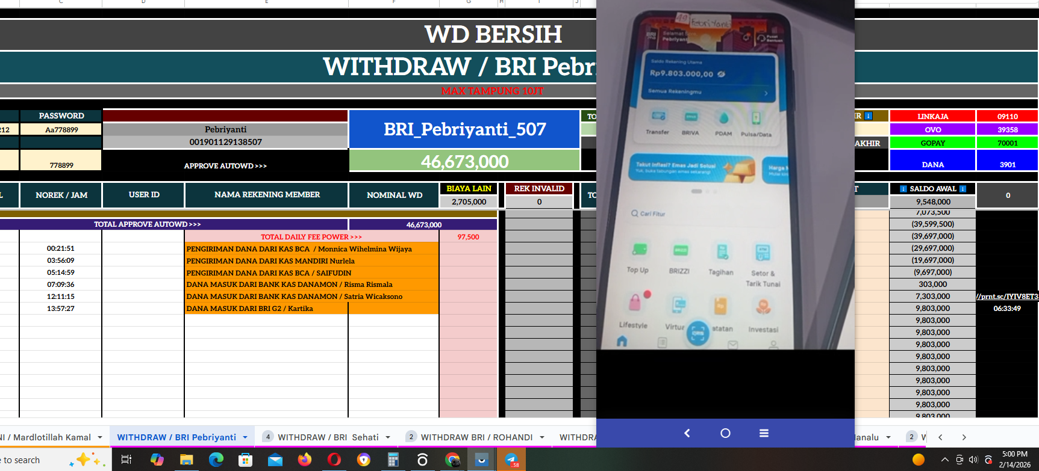
Task: Open Calculator from the taskbar
Action: (393, 460)
